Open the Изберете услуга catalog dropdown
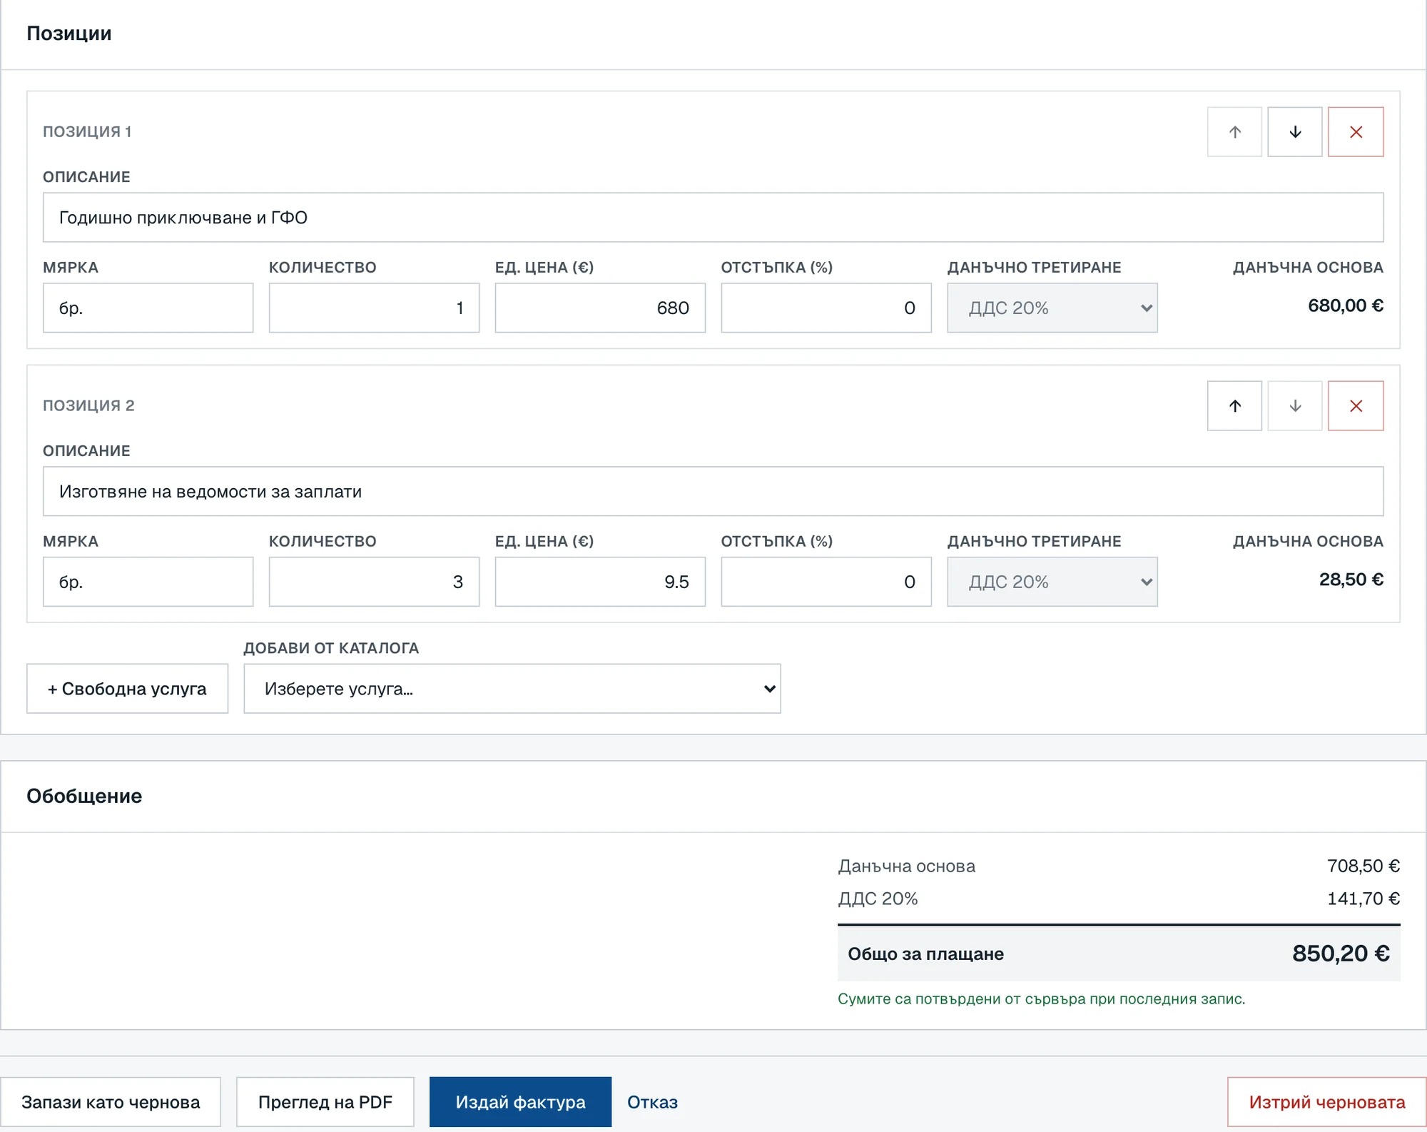 click(512, 689)
